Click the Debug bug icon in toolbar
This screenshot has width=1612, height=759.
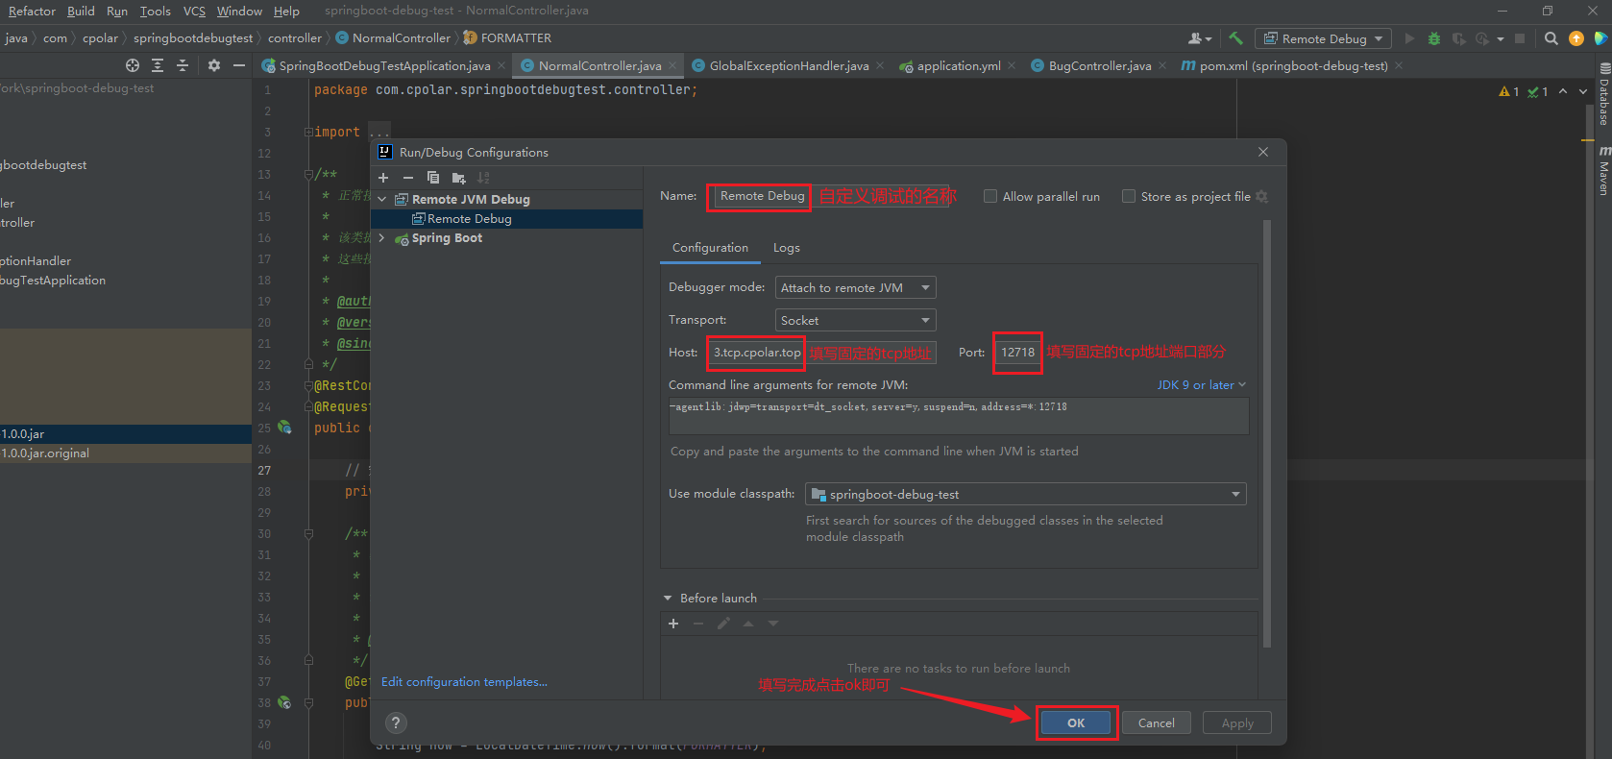click(x=1434, y=38)
